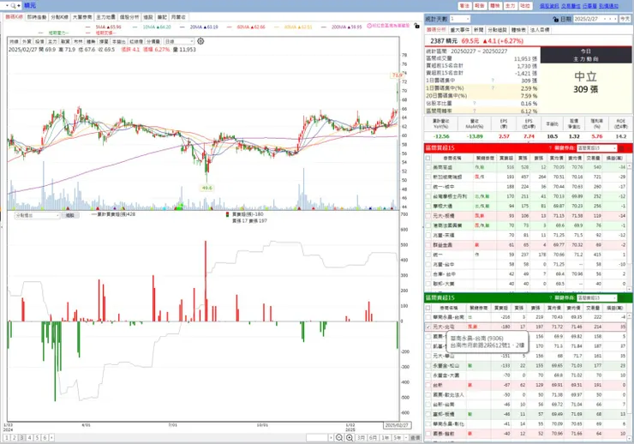Toggle the 本益比 overlay button
Viewport: 634px width, 444px height.
[118, 42]
